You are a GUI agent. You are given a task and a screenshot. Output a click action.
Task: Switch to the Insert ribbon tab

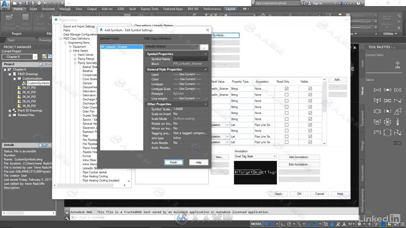tap(33, 9)
